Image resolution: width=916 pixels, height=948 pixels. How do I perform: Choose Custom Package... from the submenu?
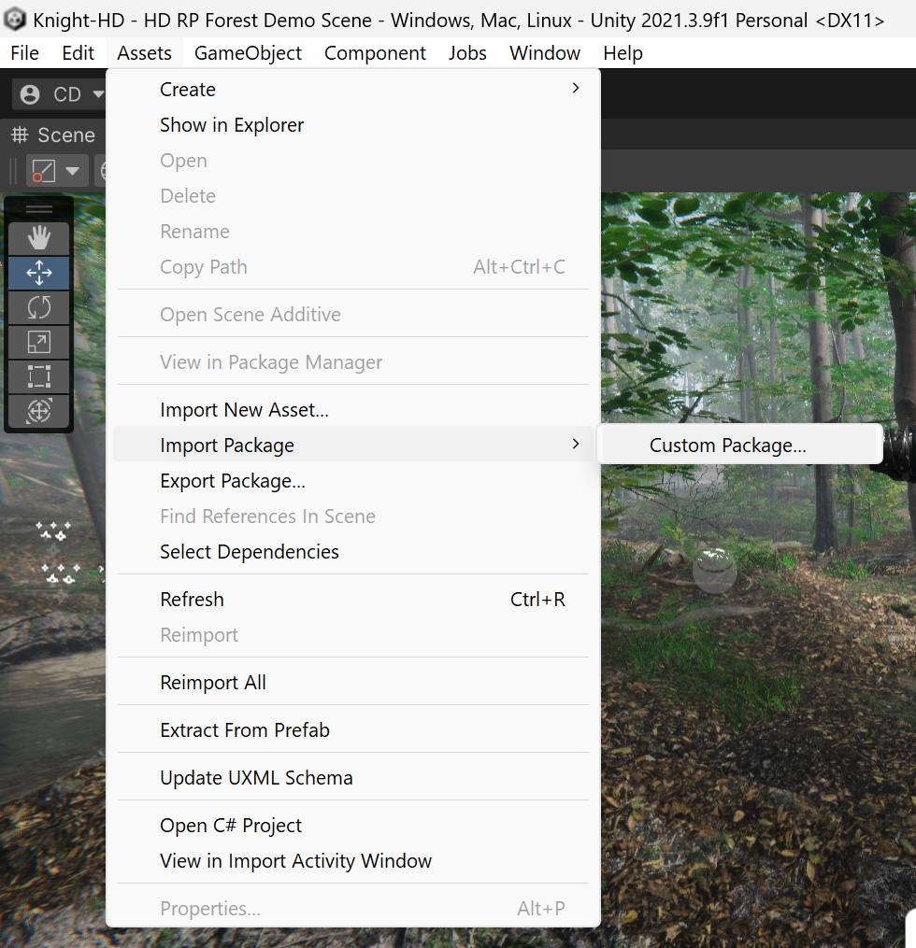point(727,446)
